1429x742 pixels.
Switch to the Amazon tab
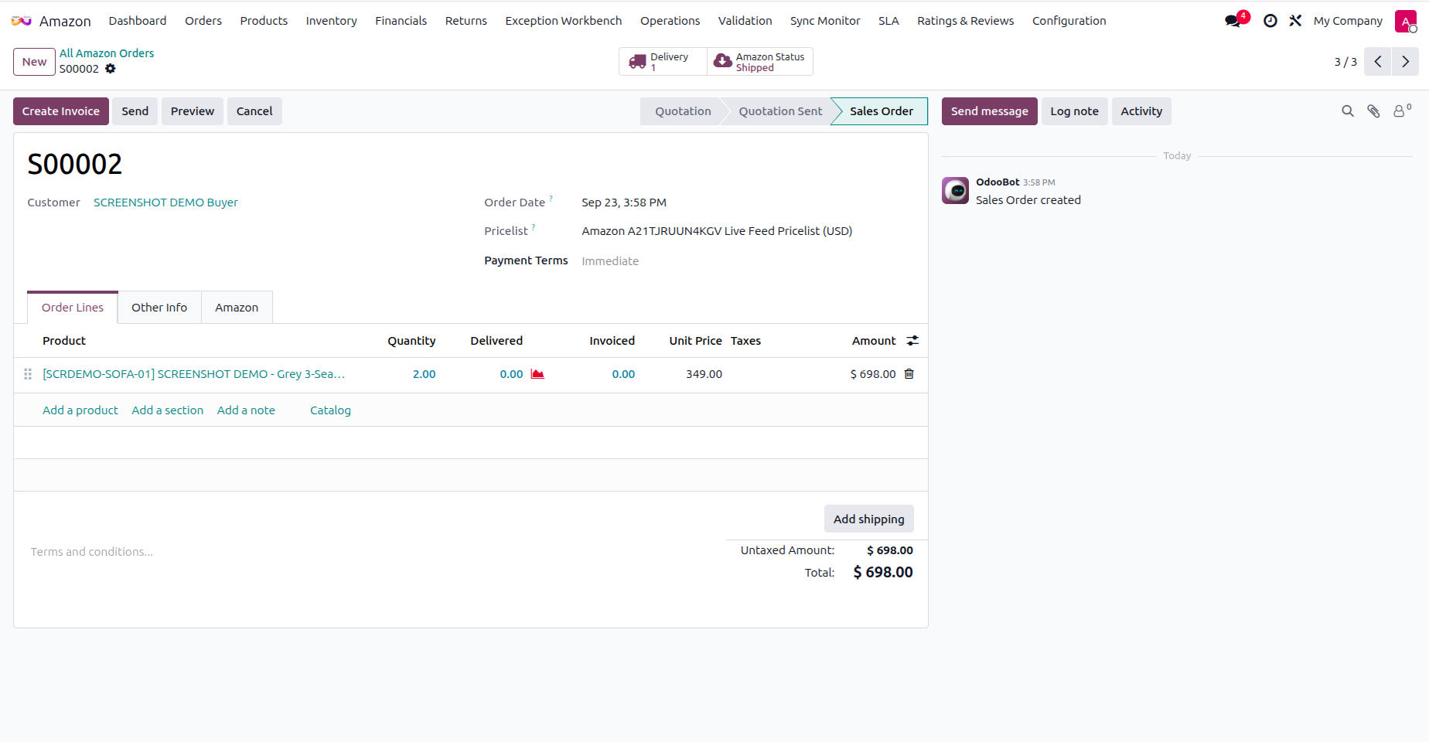237,308
